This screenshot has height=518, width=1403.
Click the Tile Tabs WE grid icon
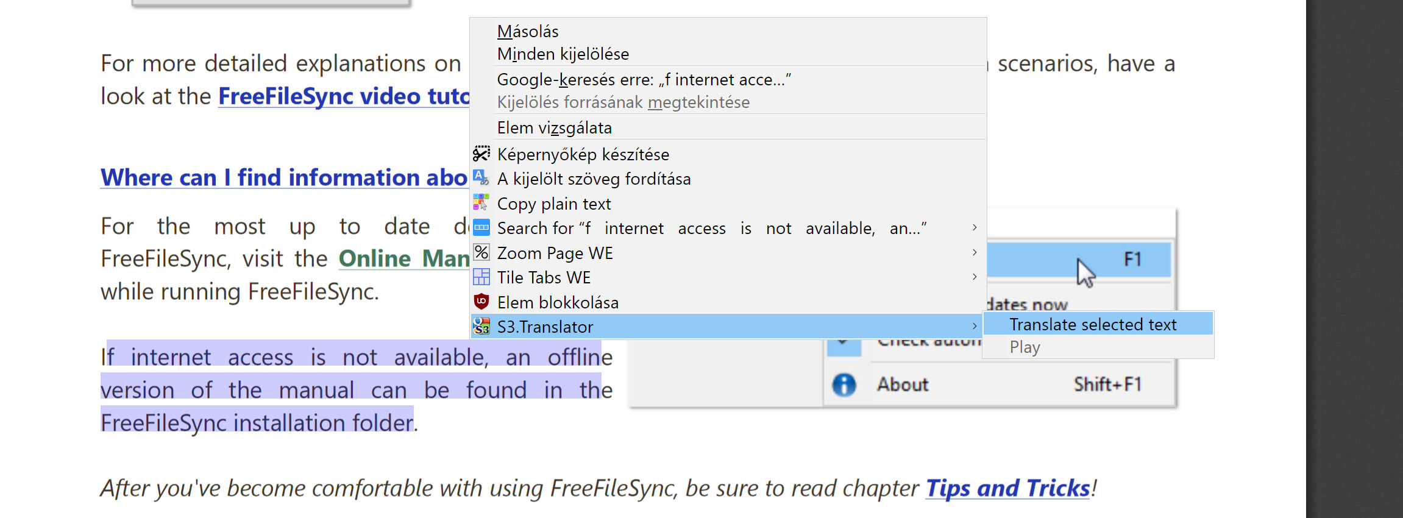pyautogui.click(x=481, y=277)
